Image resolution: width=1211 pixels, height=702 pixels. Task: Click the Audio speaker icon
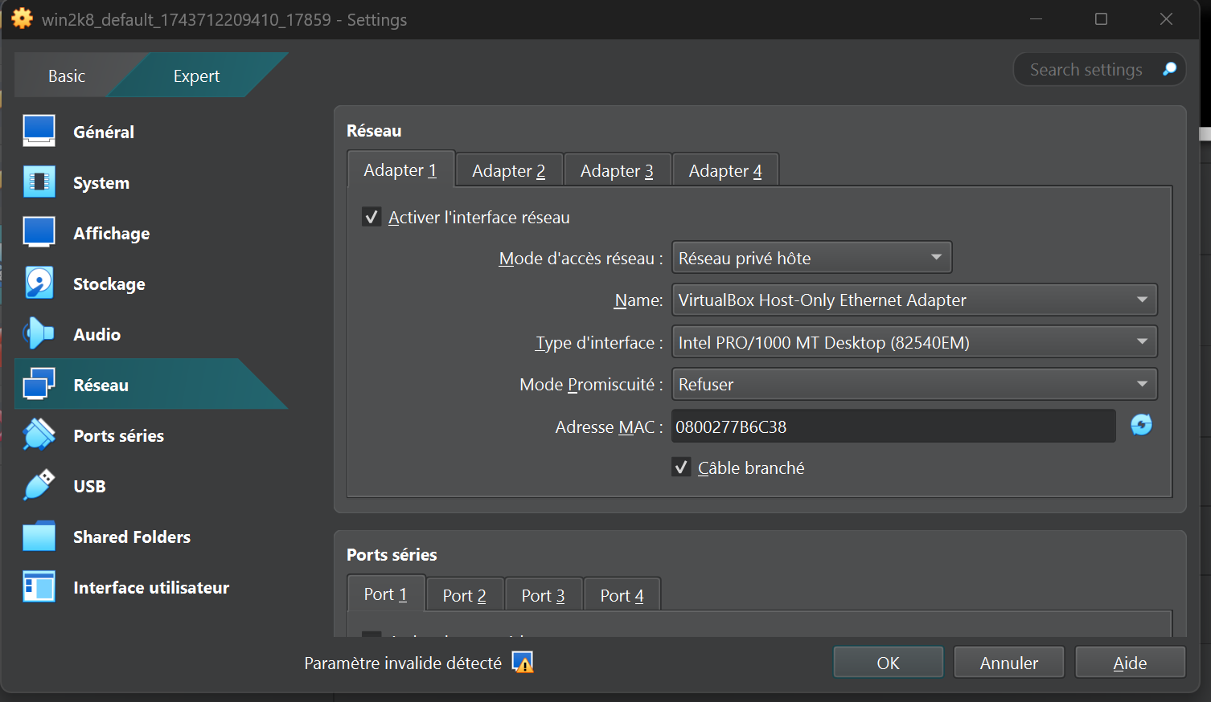39,334
